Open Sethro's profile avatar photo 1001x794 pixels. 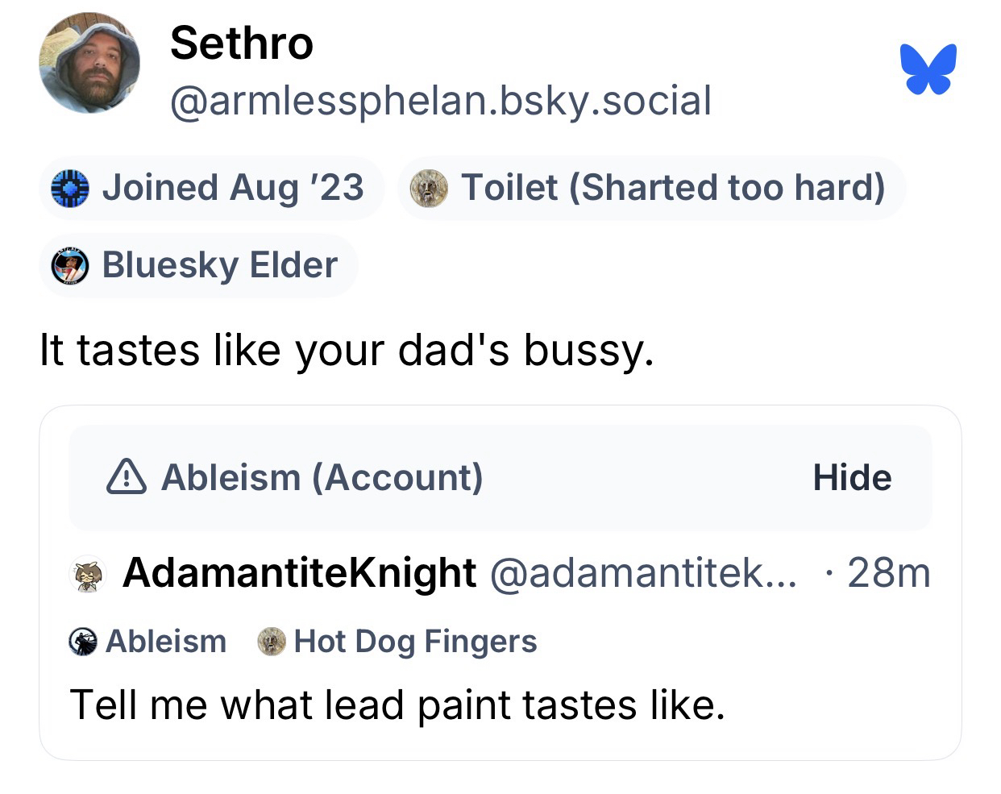(89, 64)
